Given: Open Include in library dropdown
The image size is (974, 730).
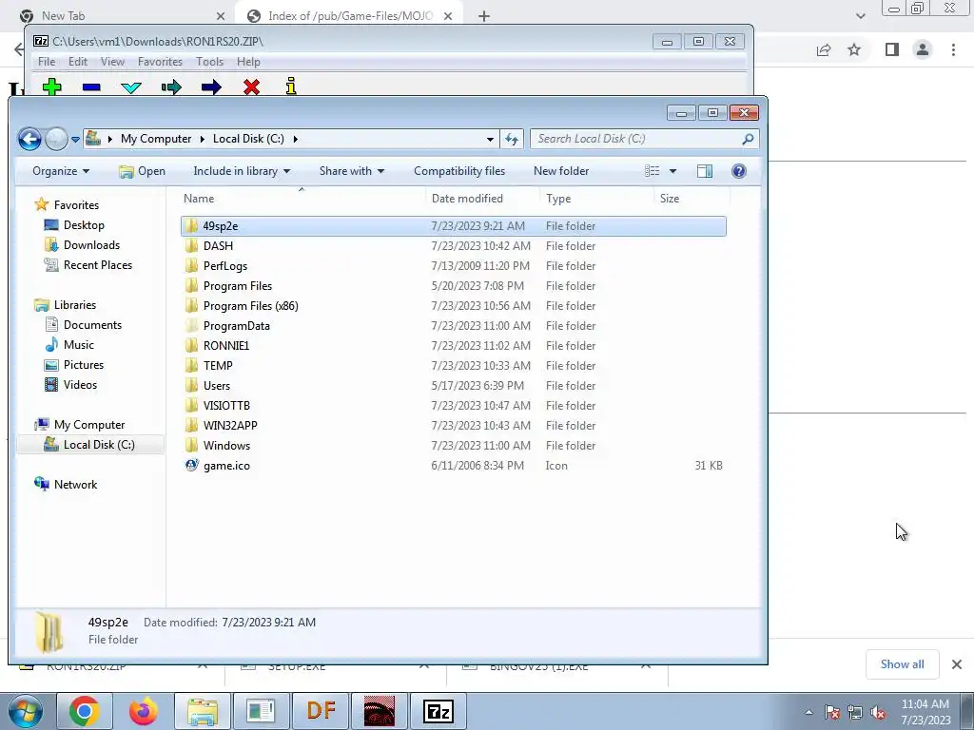Looking at the screenshot, I should click(x=242, y=171).
